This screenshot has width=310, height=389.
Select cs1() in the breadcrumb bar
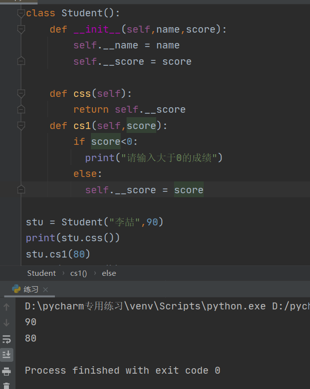click(x=79, y=273)
